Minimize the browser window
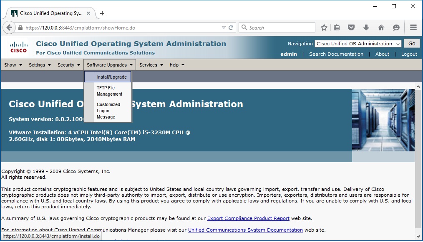 coord(375,6)
